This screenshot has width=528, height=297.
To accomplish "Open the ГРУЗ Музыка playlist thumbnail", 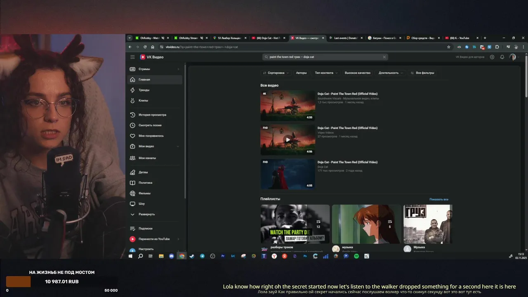I will (428, 224).
